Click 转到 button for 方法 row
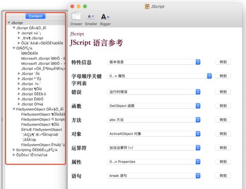The height and width of the screenshot is (189, 246). pos(223,120)
